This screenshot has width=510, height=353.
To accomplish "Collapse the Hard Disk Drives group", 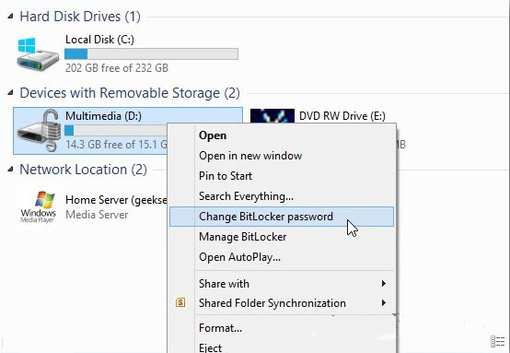I will click(10, 16).
